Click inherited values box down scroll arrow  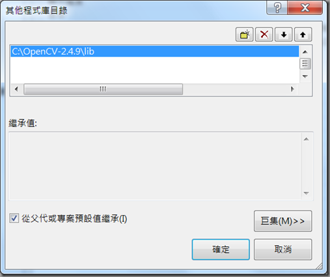coord(306,193)
